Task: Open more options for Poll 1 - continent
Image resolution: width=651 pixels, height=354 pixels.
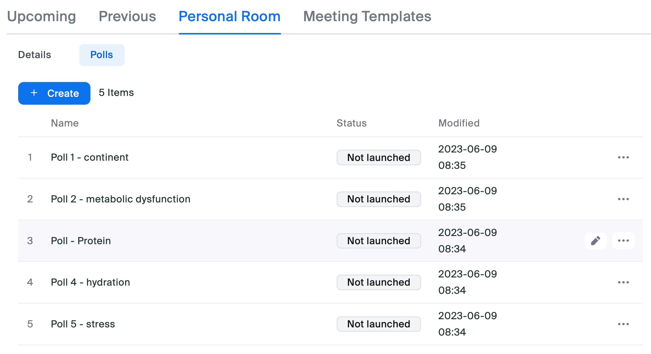Action: point(623,157)
